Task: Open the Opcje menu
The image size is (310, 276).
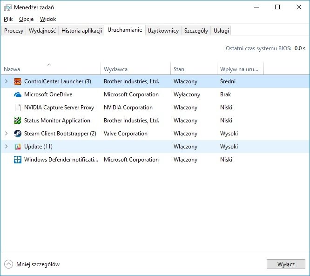Action: 26,19
